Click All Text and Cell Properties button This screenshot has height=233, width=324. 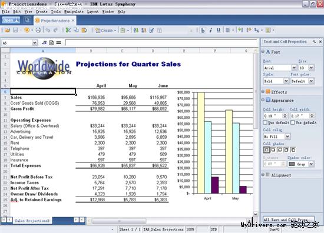coord(289,219)
